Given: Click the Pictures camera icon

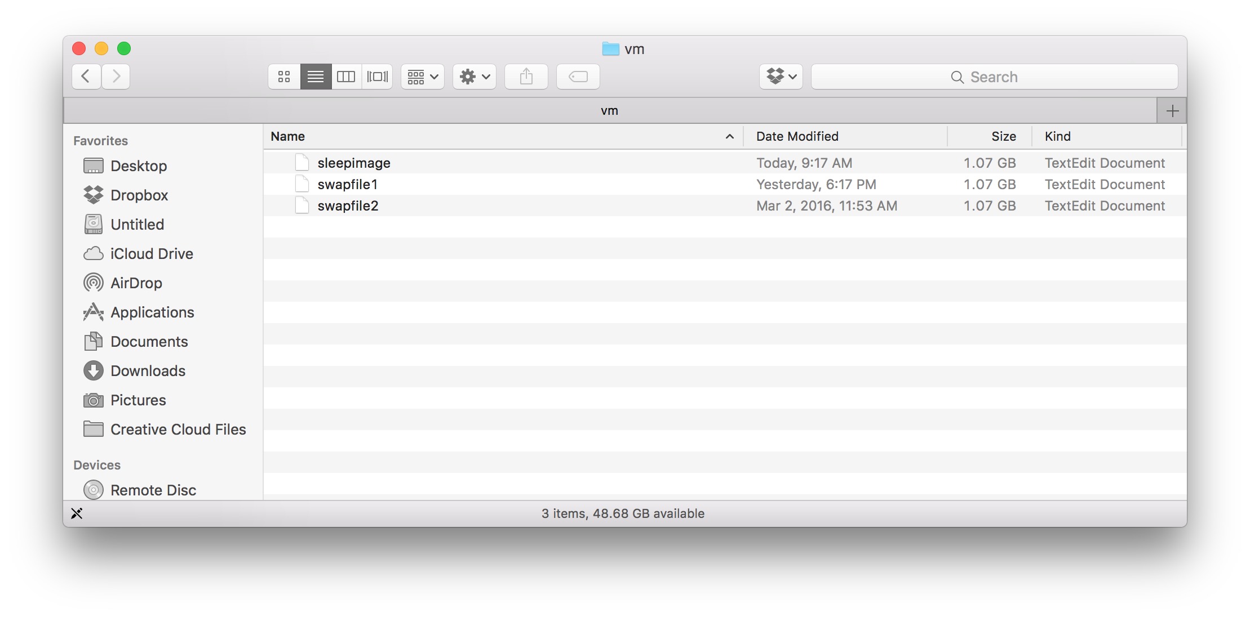Looking at the screenshot, I should pyautogui.click(x=94, y=400).
